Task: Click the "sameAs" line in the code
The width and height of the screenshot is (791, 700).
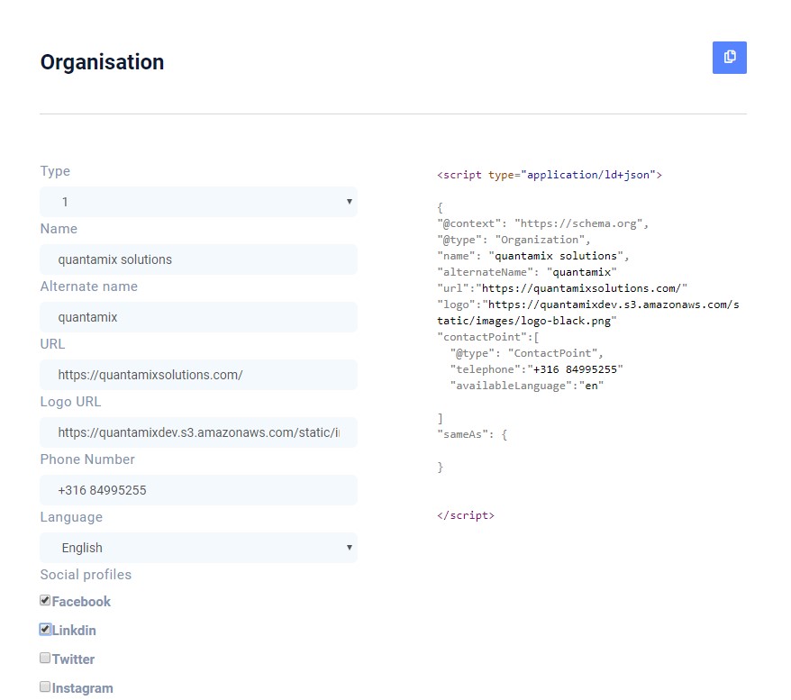Action: (472, 434)
